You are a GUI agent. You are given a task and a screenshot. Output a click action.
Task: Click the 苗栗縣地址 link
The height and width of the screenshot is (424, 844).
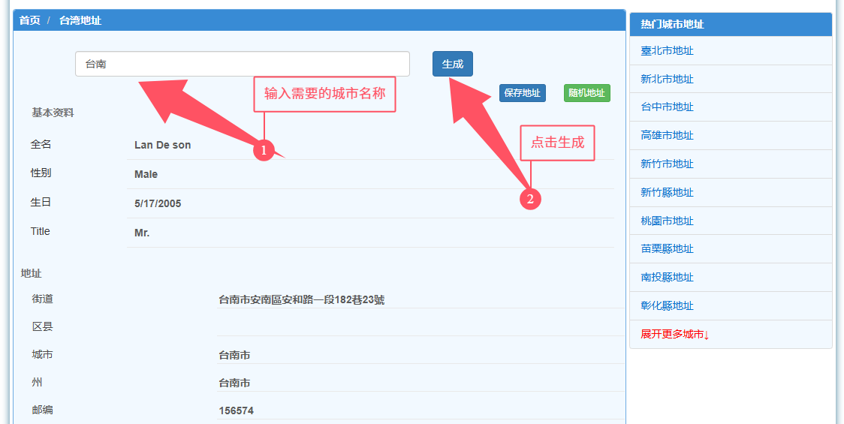pyautogui.click(x=667, y=248)
